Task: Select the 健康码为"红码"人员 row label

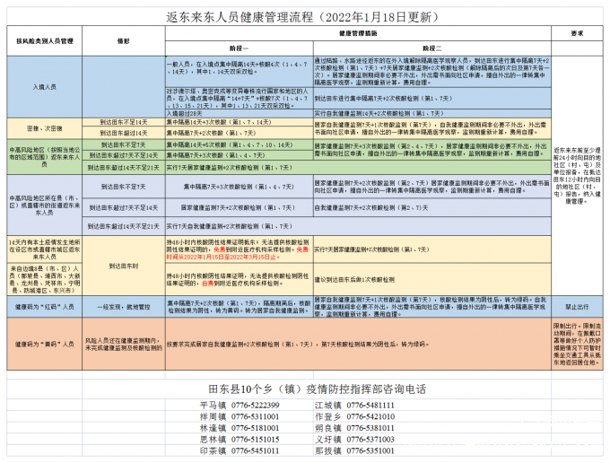Action: coord(45,305)
